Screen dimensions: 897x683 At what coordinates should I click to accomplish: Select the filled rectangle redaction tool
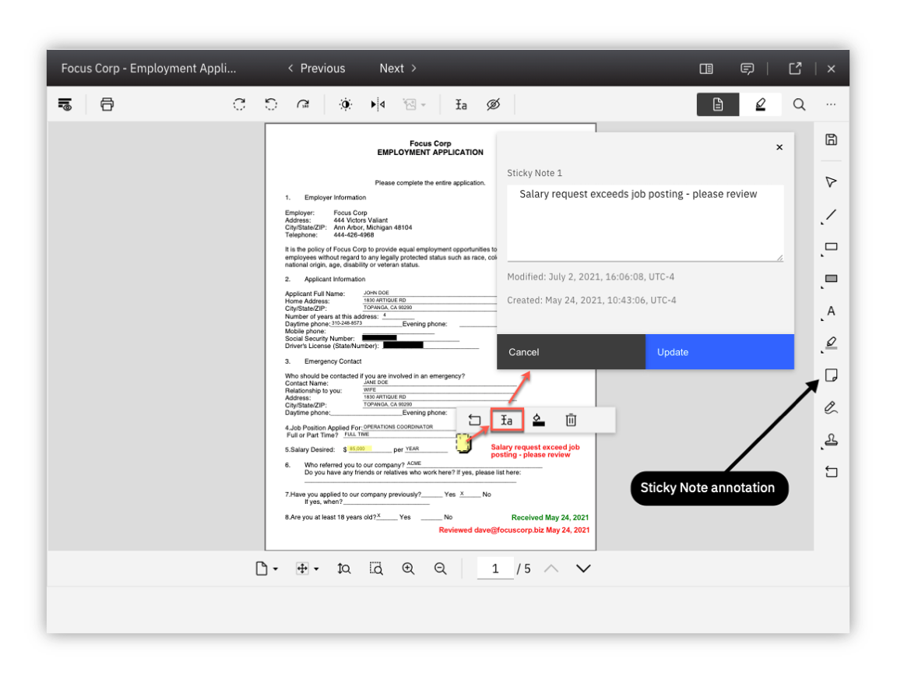[831, 280]
